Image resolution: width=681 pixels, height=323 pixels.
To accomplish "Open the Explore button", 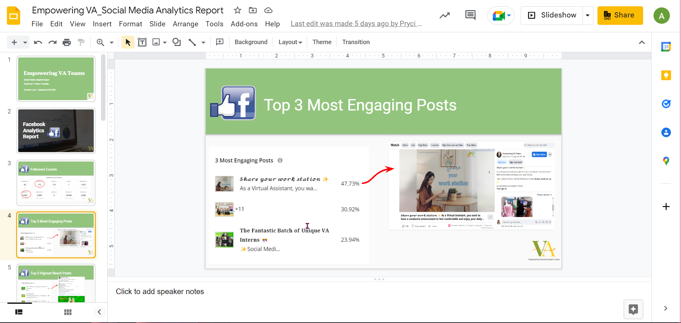I will tap(633, 309).
